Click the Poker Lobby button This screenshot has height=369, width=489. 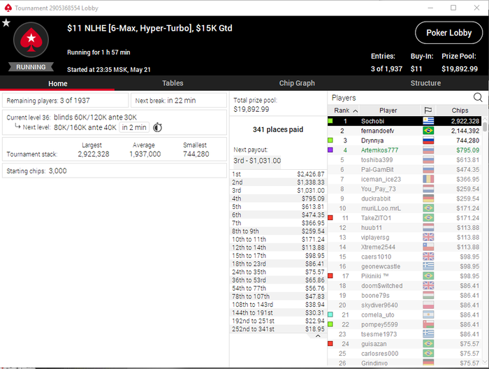(448, 33)
